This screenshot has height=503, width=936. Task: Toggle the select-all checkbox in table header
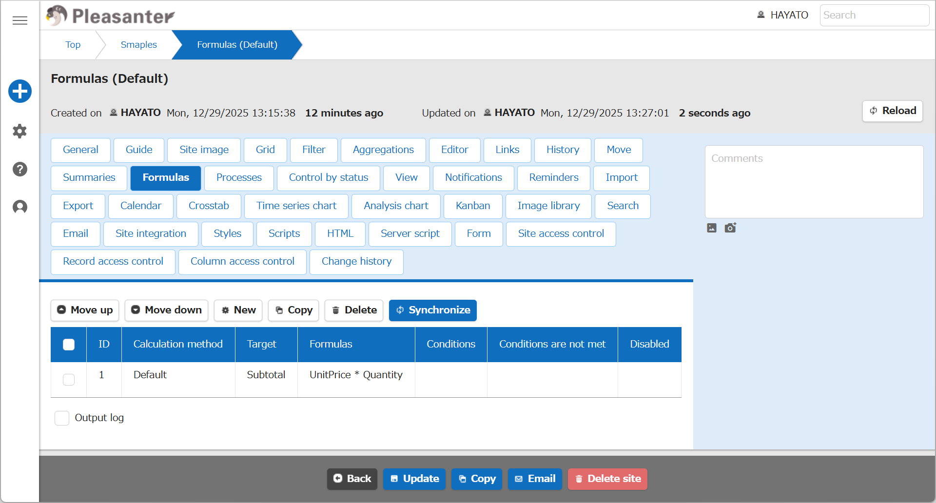[x=69, y=345]
